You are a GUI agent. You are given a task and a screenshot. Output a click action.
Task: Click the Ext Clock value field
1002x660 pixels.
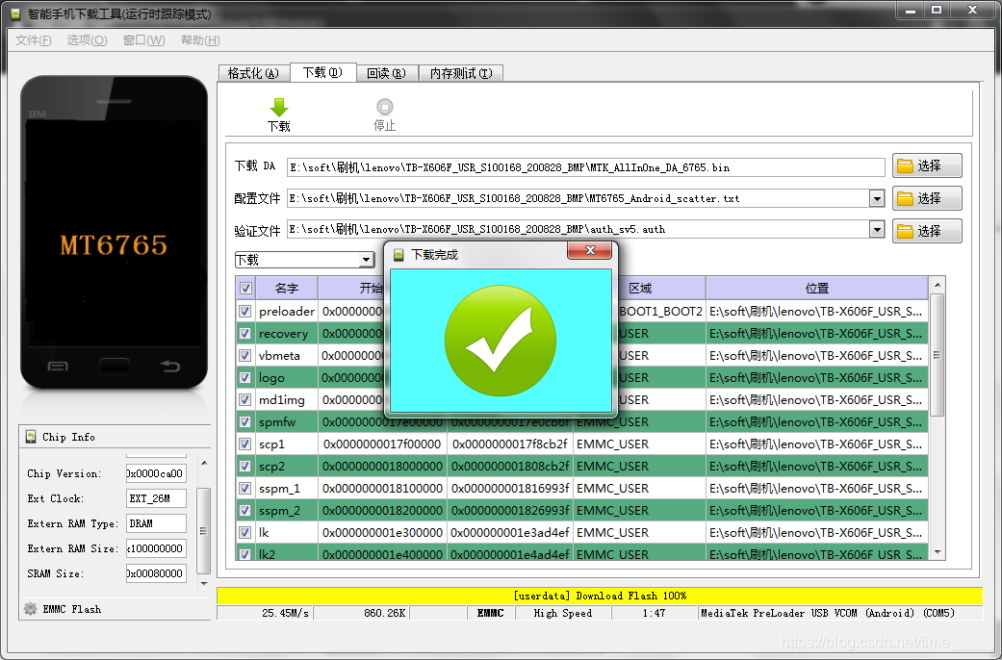coord(157,498)
